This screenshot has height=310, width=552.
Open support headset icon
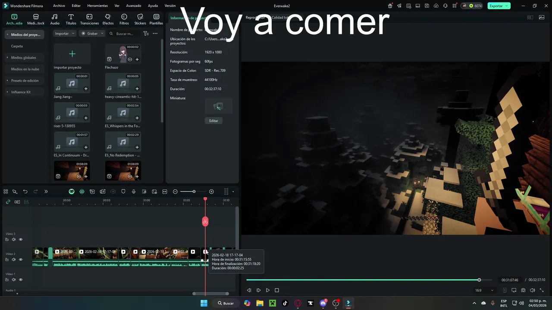[445, 6]
